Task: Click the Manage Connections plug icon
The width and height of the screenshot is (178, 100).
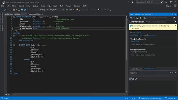Action: (x=140, y=18)
